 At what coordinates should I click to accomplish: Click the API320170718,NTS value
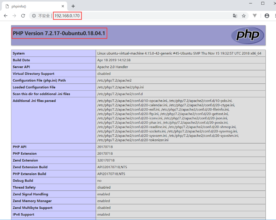(112, 167)
